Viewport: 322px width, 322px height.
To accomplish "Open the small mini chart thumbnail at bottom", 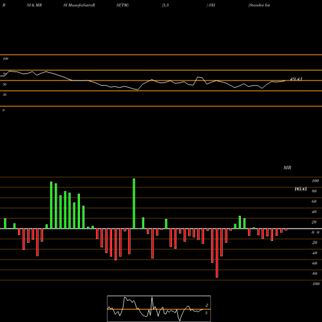I will [159, 308].
